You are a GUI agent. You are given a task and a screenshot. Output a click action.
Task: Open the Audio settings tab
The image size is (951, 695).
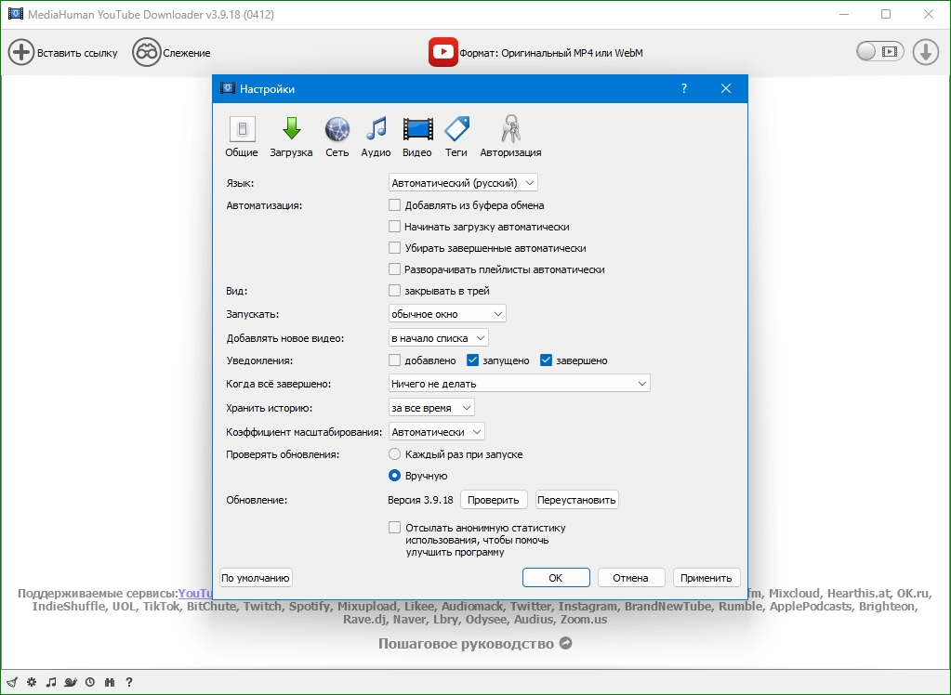376,138
